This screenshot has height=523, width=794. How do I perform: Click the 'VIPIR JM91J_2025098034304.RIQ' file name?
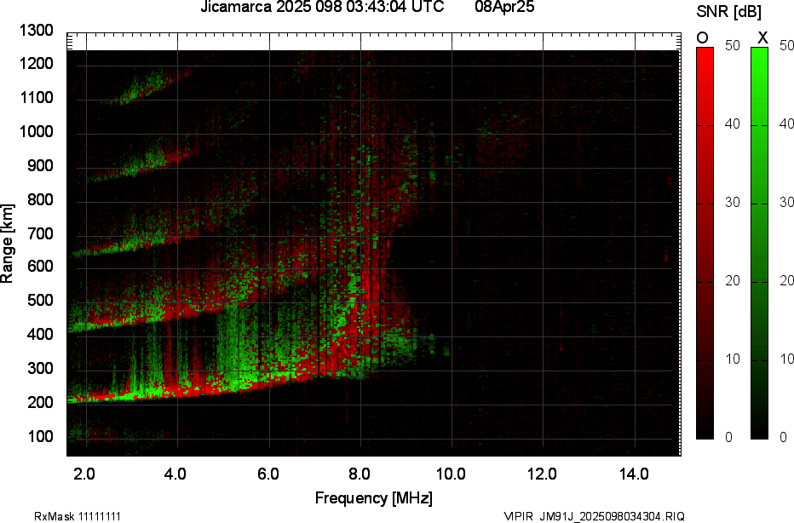594,516
